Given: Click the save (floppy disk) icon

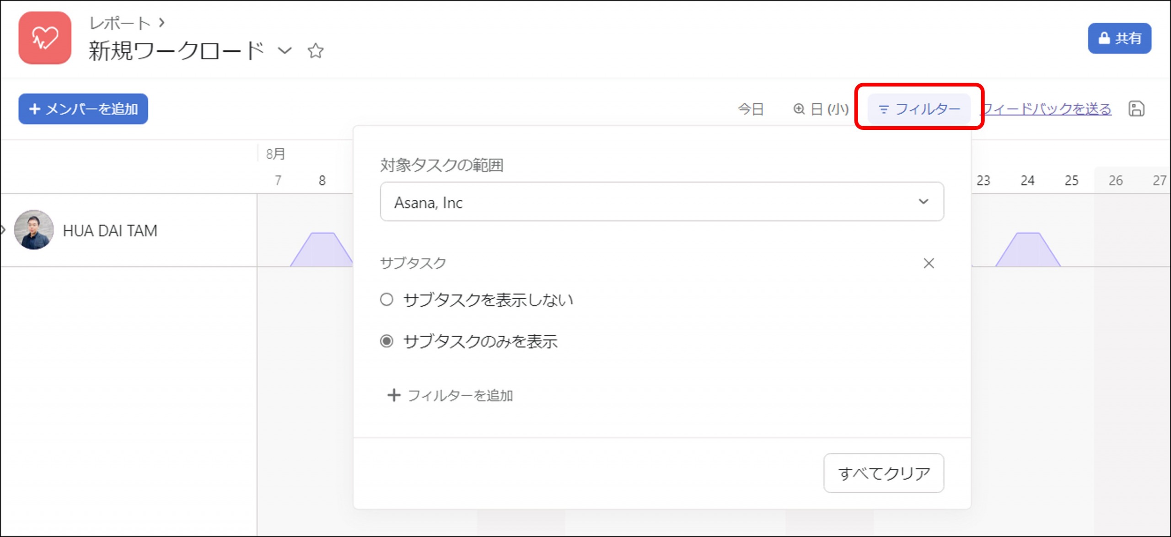Looking at the screenshot, I should (1137, 109).
